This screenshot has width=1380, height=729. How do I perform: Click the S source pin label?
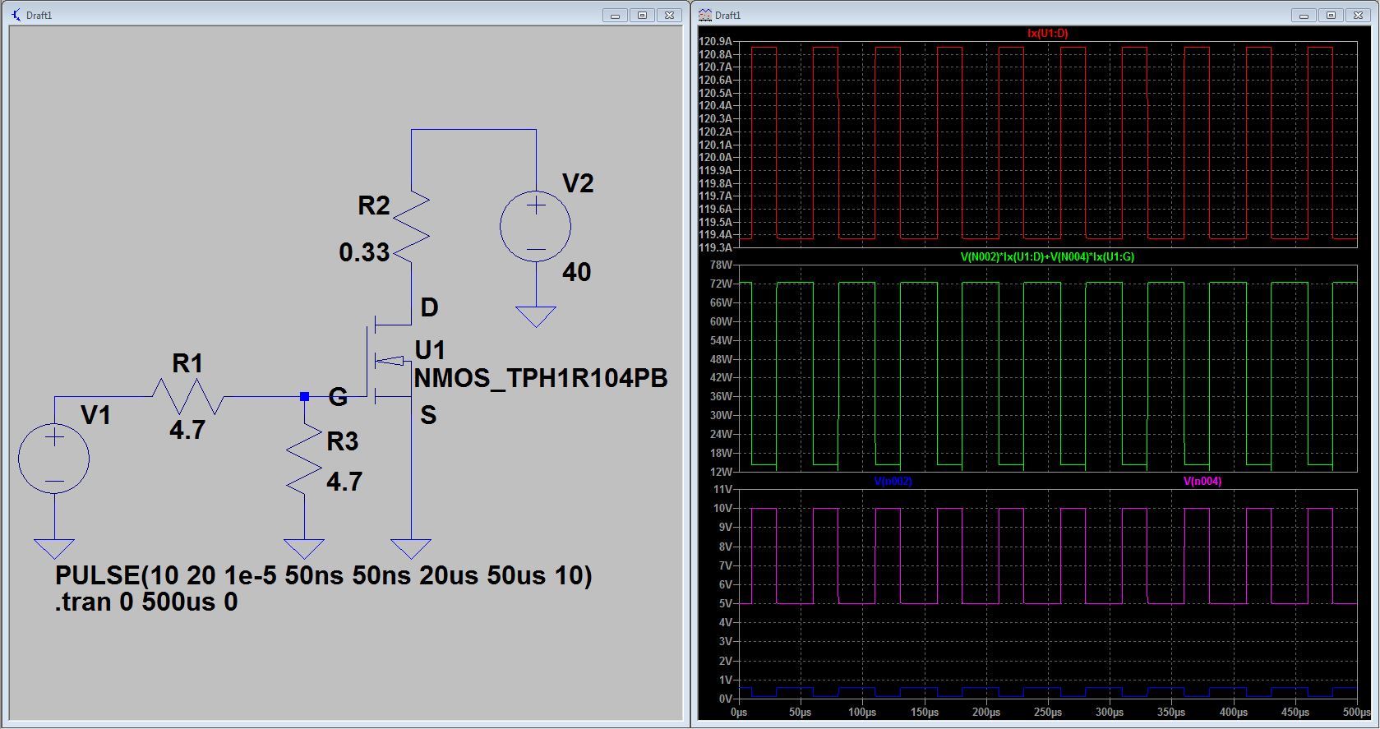(428, 416)
